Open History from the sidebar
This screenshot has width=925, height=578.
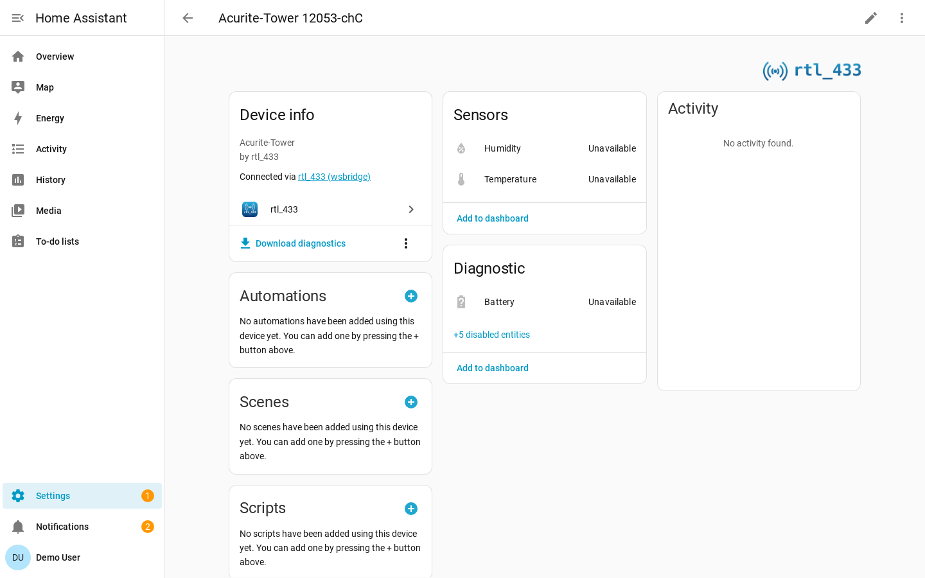[82, 180]
